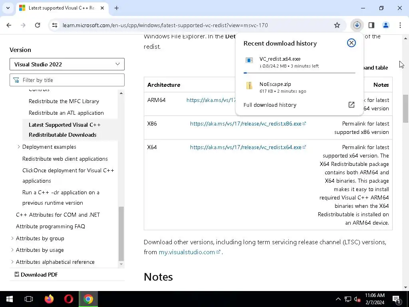Open muted volume tray icon

pos(357,299)
